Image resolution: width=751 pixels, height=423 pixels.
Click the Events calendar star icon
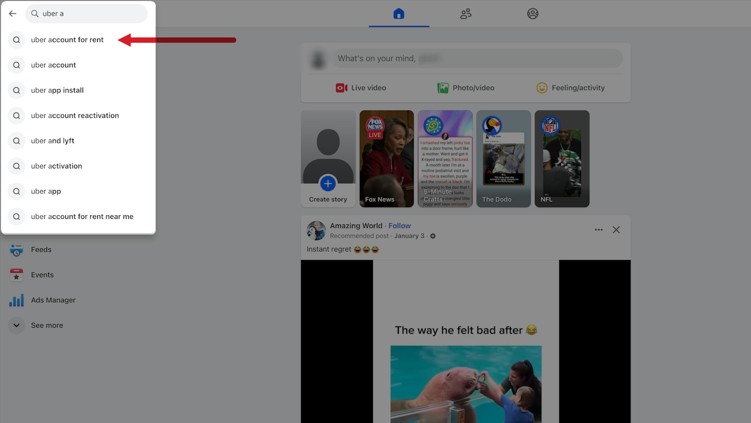point(16,275)
